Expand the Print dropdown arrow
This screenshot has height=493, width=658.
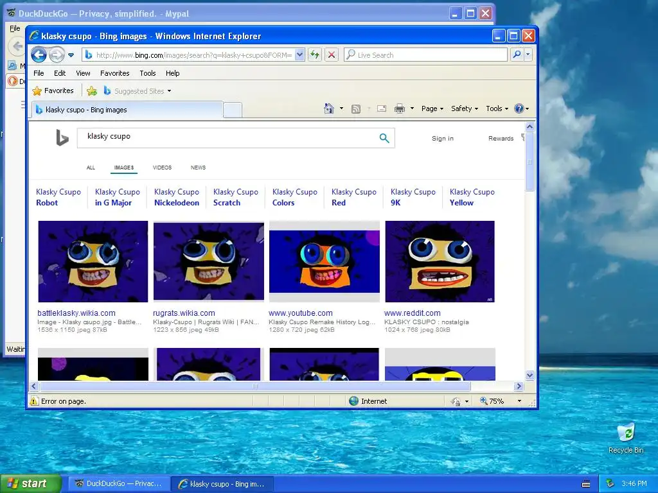[x=412, y=108]
